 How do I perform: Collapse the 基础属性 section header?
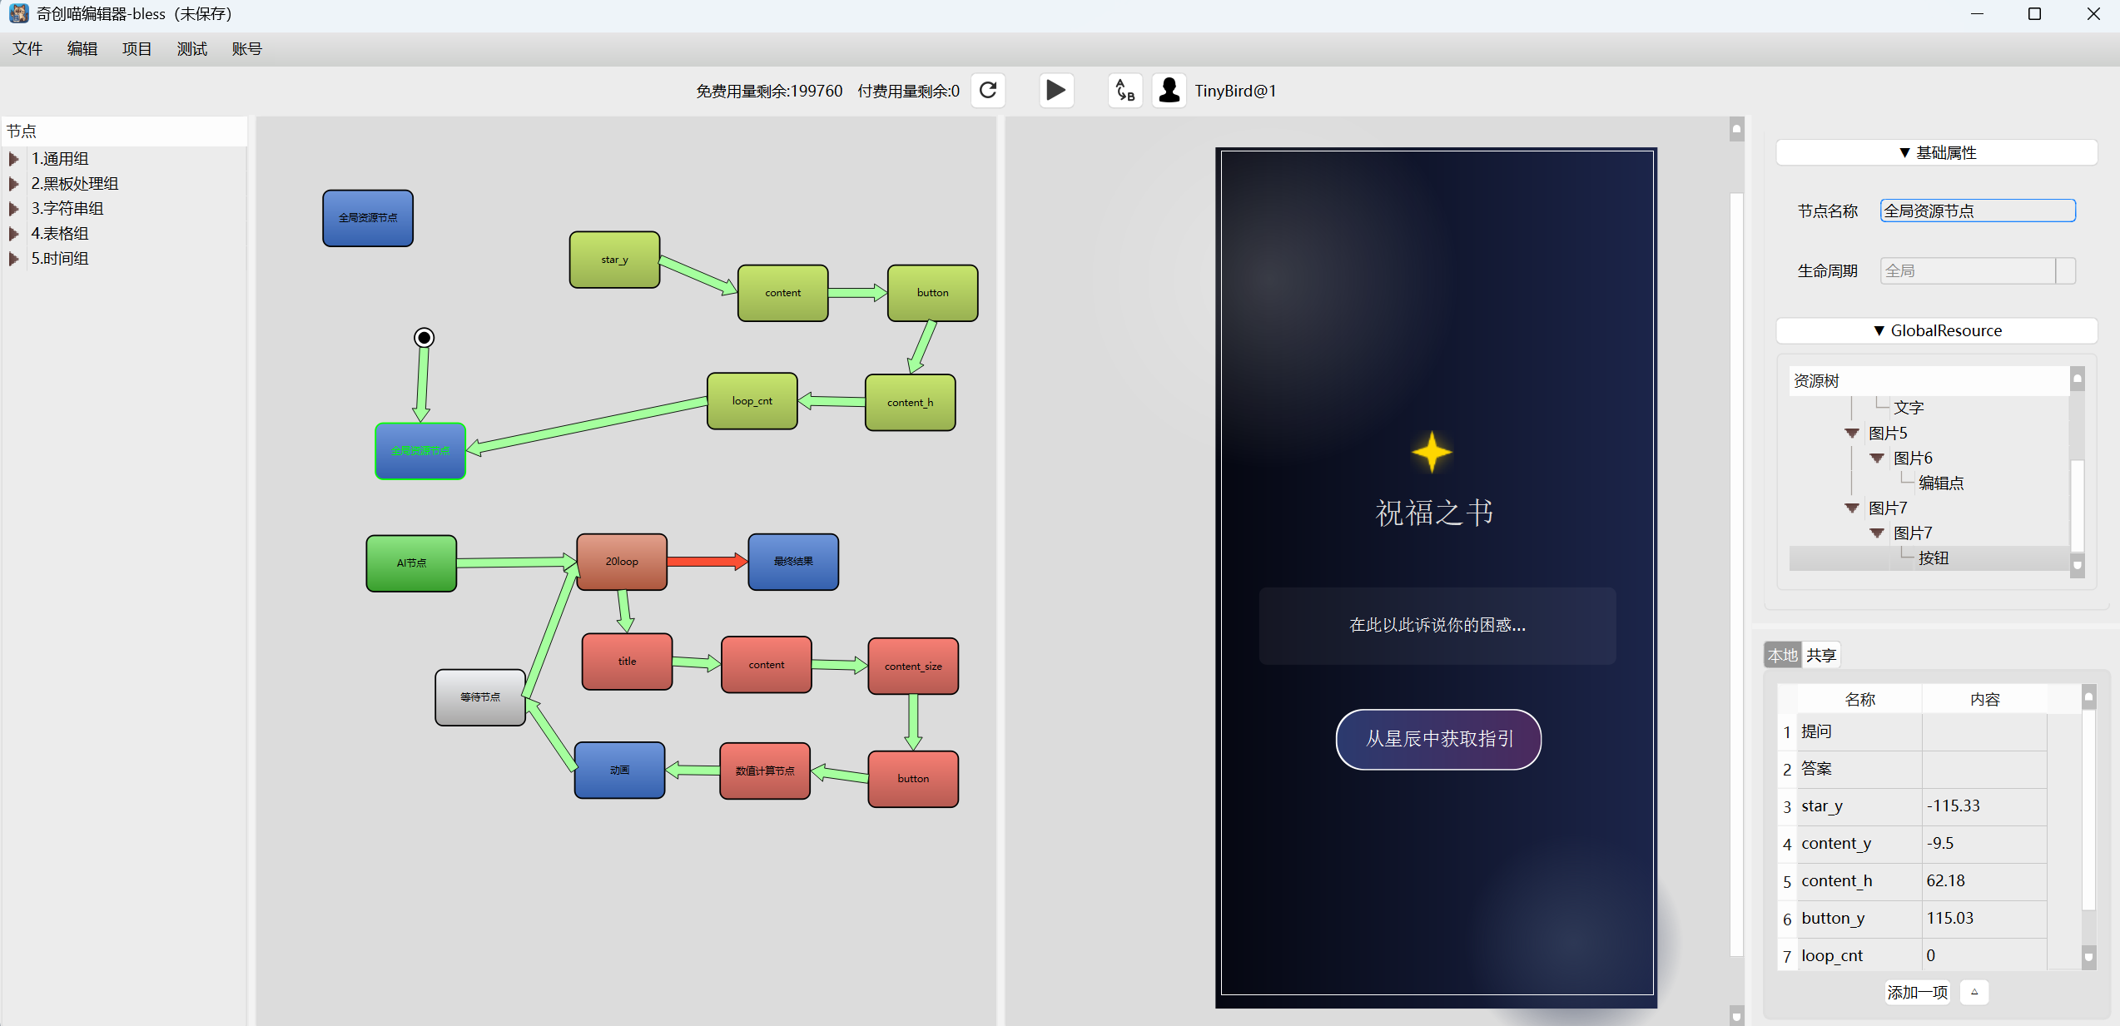(1936, 151)
